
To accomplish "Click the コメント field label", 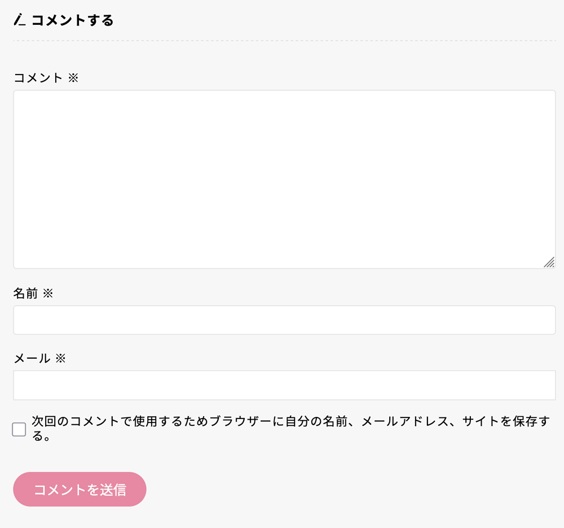I will coord(38,78).
